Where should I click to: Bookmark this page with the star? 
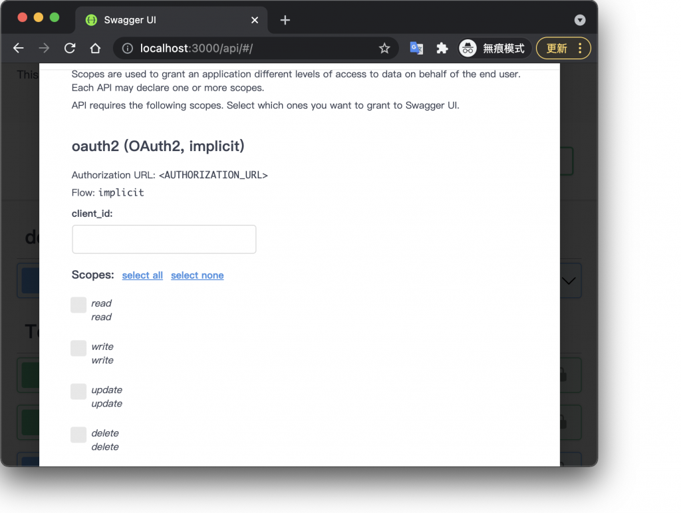[x=384, y=48]
